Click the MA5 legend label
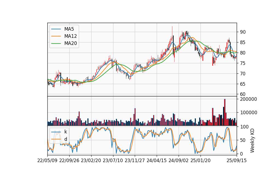The height and width of the screenshot is (189, 263). [69, 29]
